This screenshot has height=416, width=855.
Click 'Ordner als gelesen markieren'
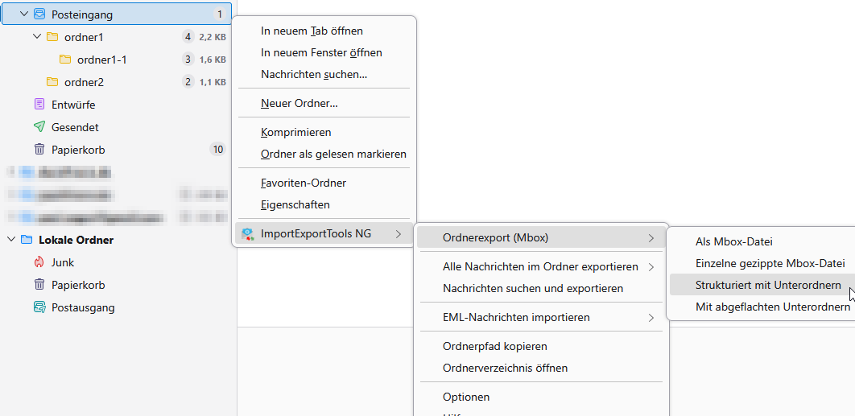click(333, 154)
